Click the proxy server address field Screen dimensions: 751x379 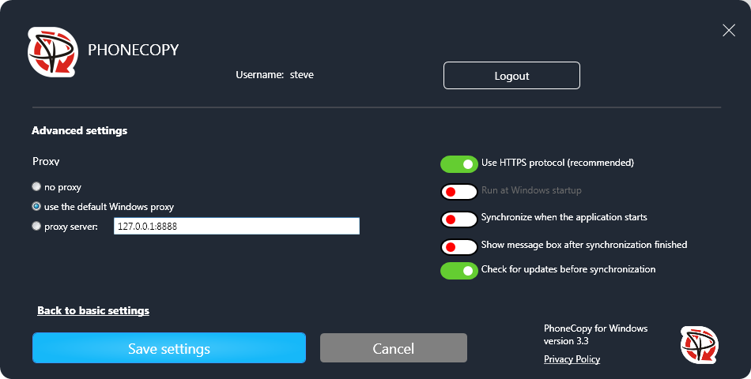click(x=236, y=227)
